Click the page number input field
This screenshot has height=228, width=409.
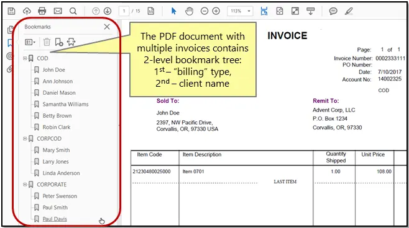(124, 11)
